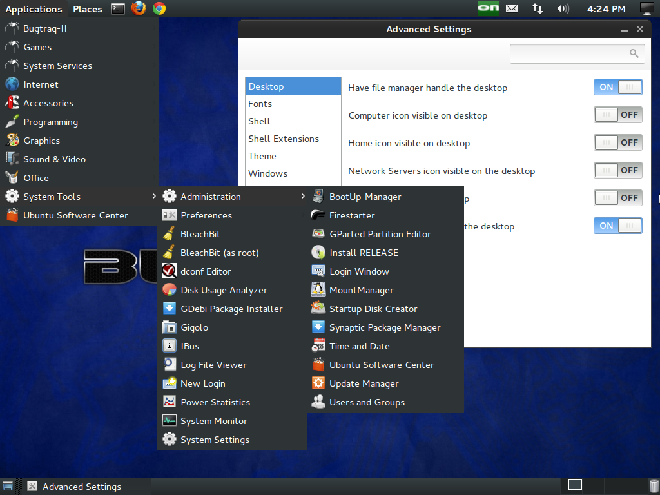This screenshot has width=660, height=495.
Task: Click the BootUp-Manager icon
Action: (318, 197)
